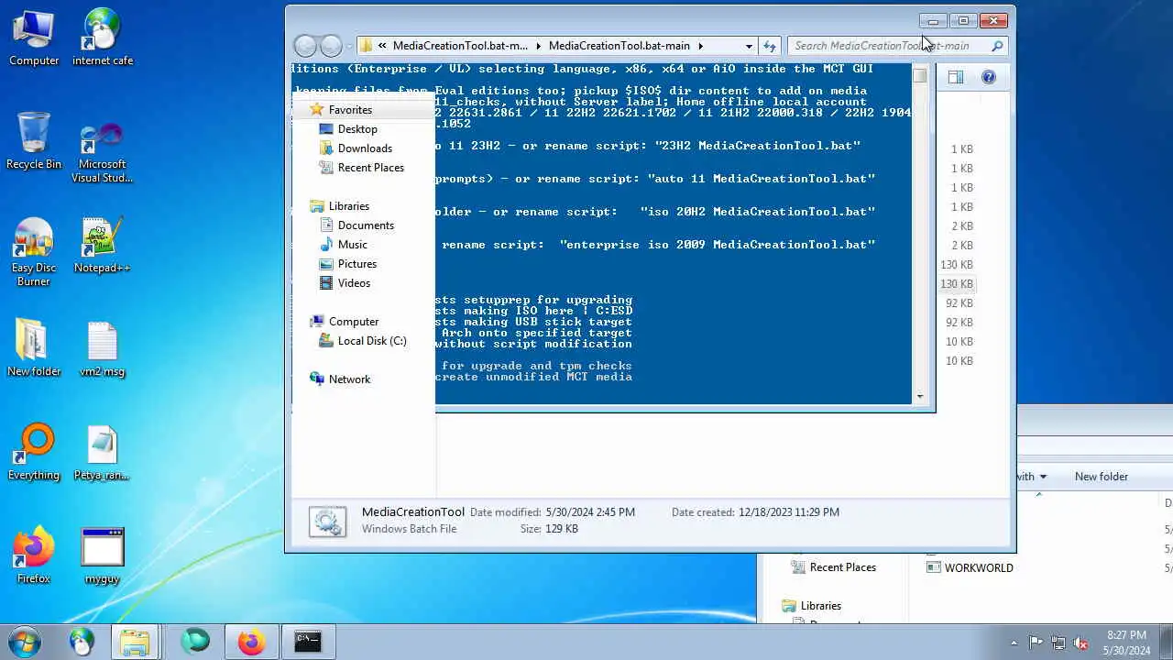Click the 'Date modified: 5/30/2024 2:45 PM' detail
The image size is (1173, 660).
pos(553,512)
